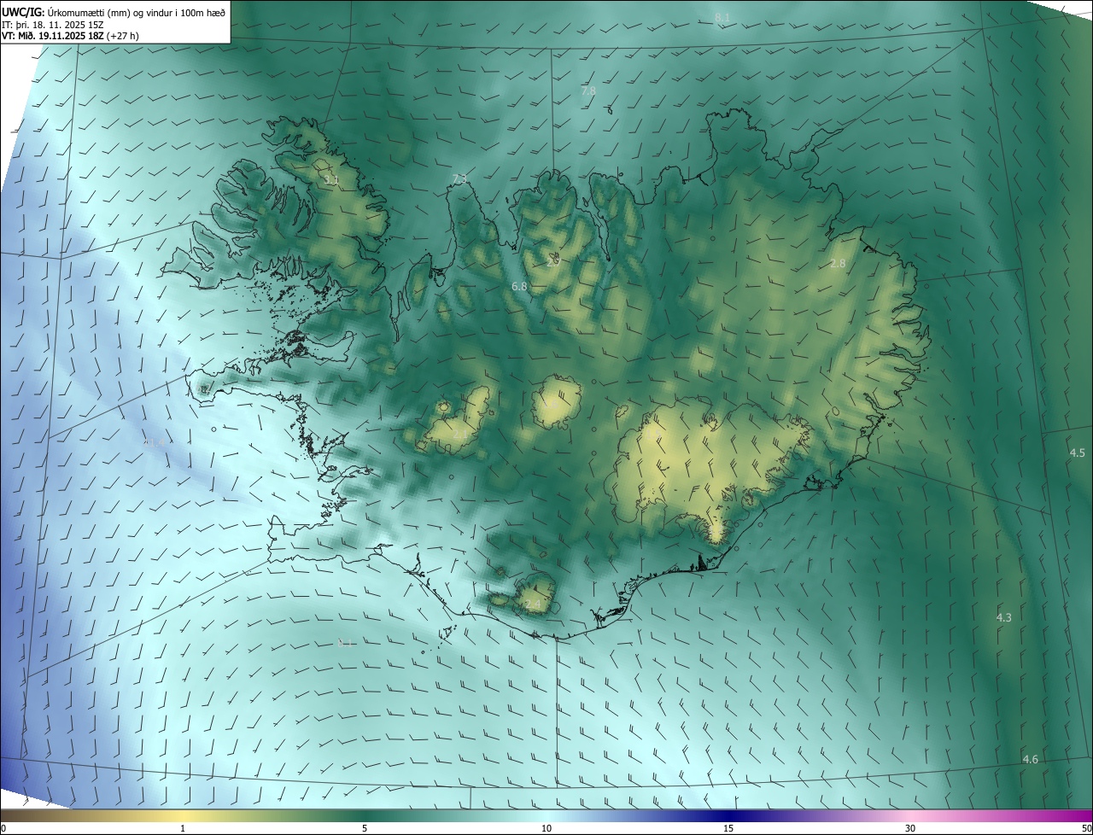This screenshot has height=835, width=1093.
Task: Click the 1 tick on the color scale
Action: [x=183, y=828]
